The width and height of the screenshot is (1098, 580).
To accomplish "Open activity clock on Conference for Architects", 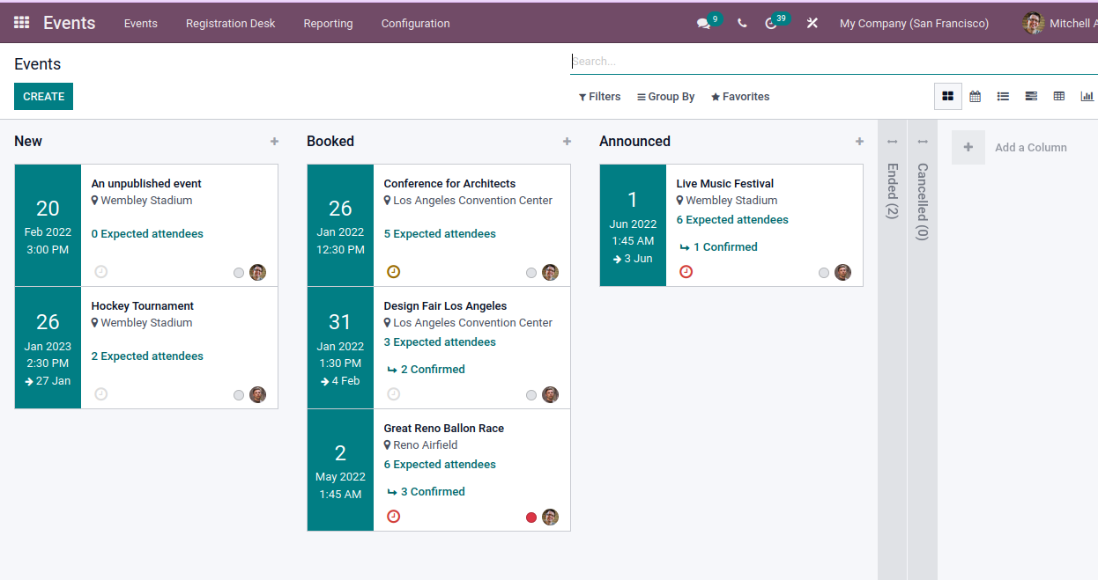I will point(394,272).
